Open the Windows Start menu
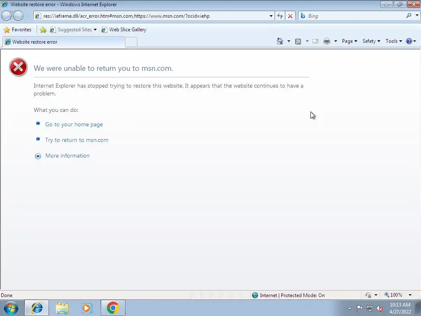 coord(11,308)
